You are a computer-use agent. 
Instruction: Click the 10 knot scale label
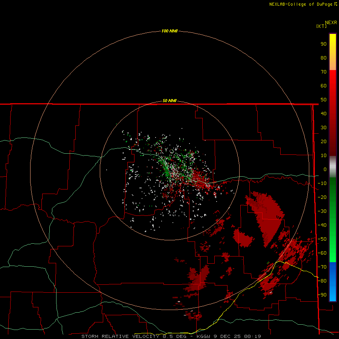[x=324, y=156]
